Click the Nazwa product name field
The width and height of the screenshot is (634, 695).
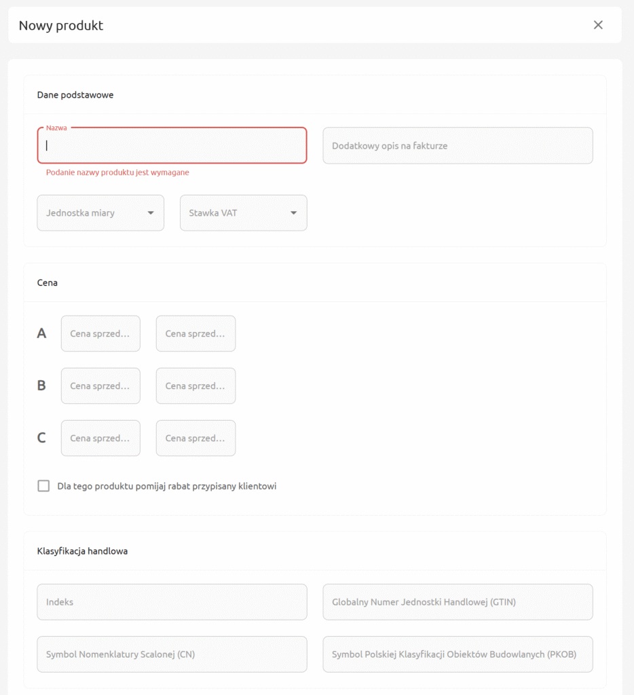pyautogui.click(x=172, y=145)
